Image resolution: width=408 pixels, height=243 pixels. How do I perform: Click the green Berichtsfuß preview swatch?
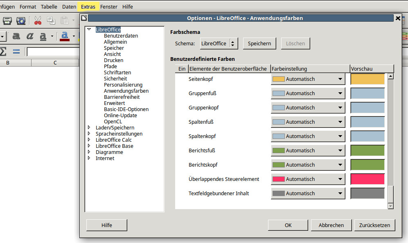coord(367,150)
